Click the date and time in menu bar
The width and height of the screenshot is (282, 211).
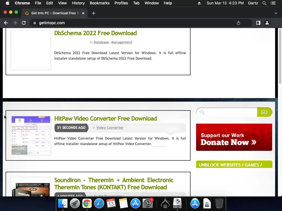[x=225, y=3]
